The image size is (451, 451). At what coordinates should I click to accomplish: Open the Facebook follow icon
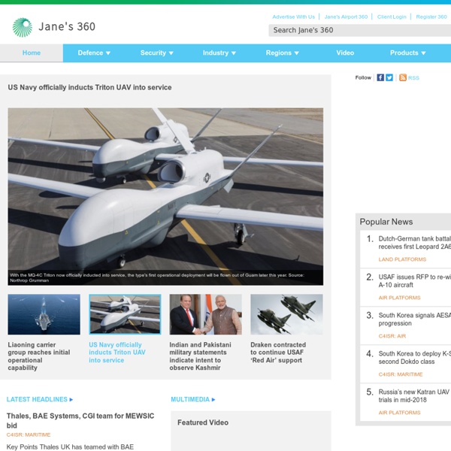click(x=380, y=77)
